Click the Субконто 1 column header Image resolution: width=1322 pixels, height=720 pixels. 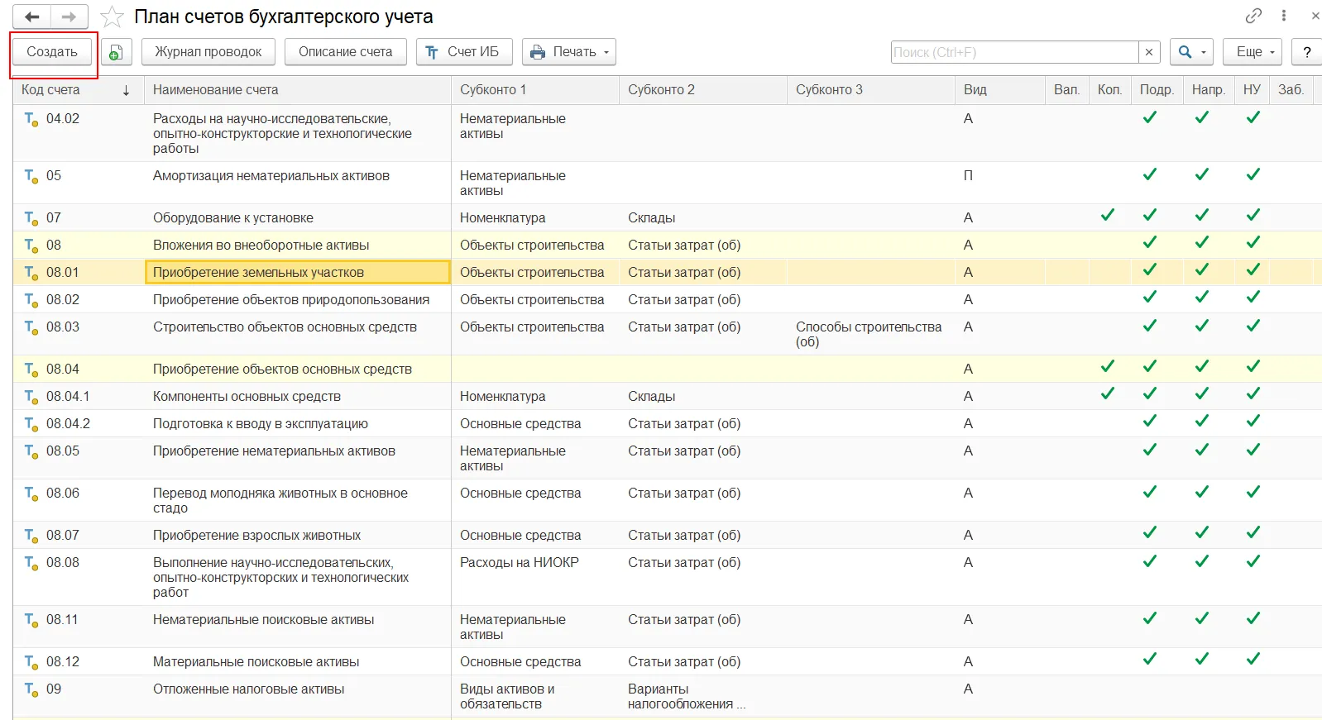pyautogui.click(x=535, y=89)
